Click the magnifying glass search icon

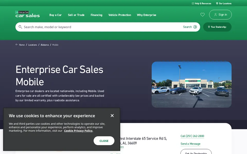[20, 27]
